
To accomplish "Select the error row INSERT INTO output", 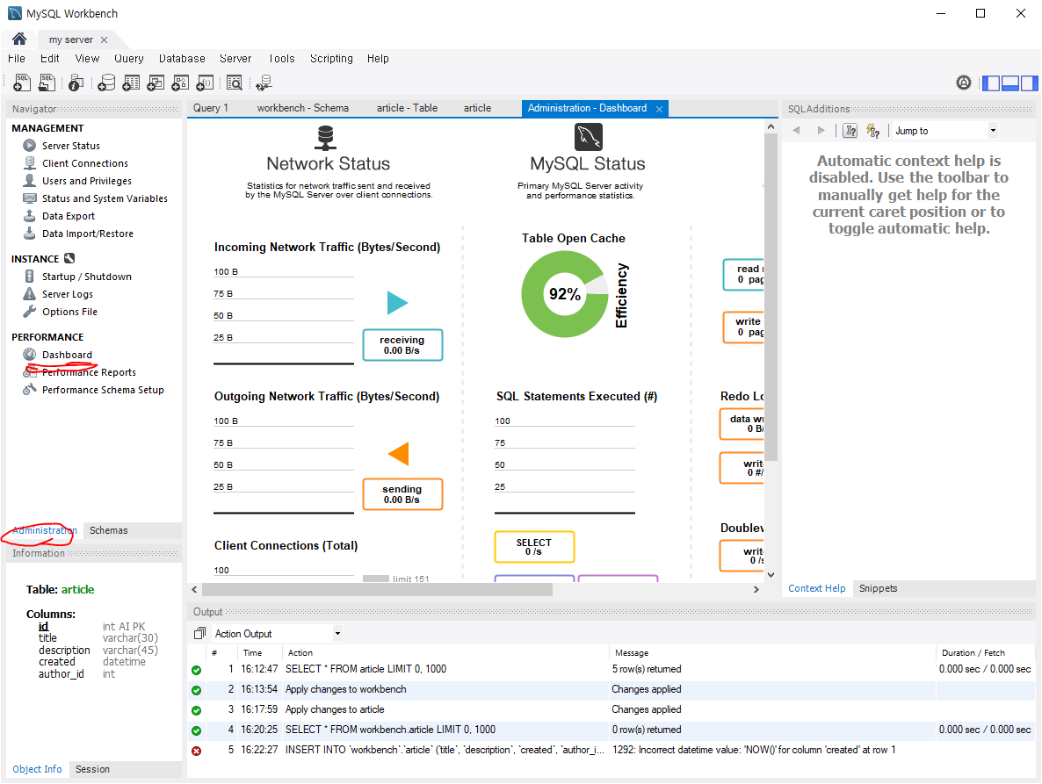I will coord(611,750).
